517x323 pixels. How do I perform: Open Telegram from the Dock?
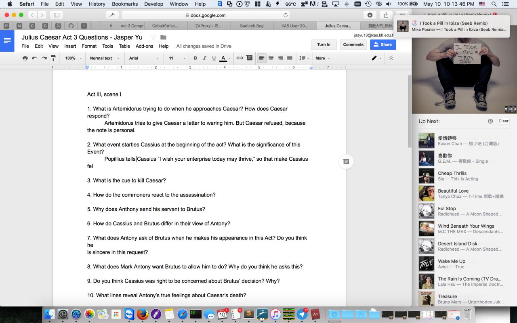(x=302, y=314)
